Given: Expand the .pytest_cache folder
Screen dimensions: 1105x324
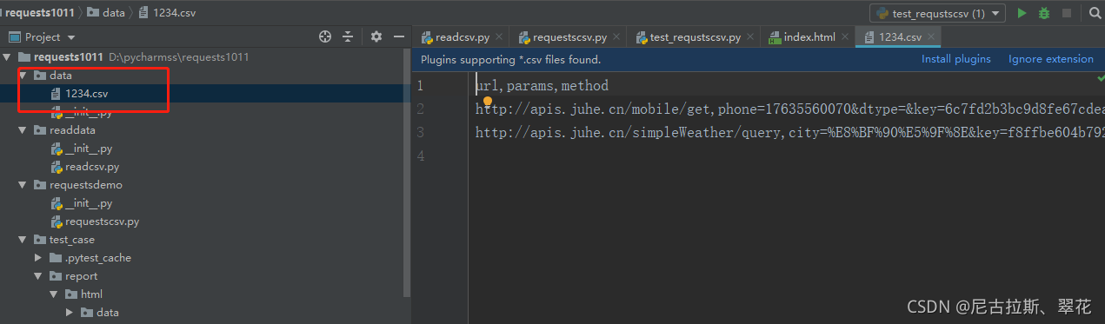Looking at the screenshot, I should click(x=38, y=258).
